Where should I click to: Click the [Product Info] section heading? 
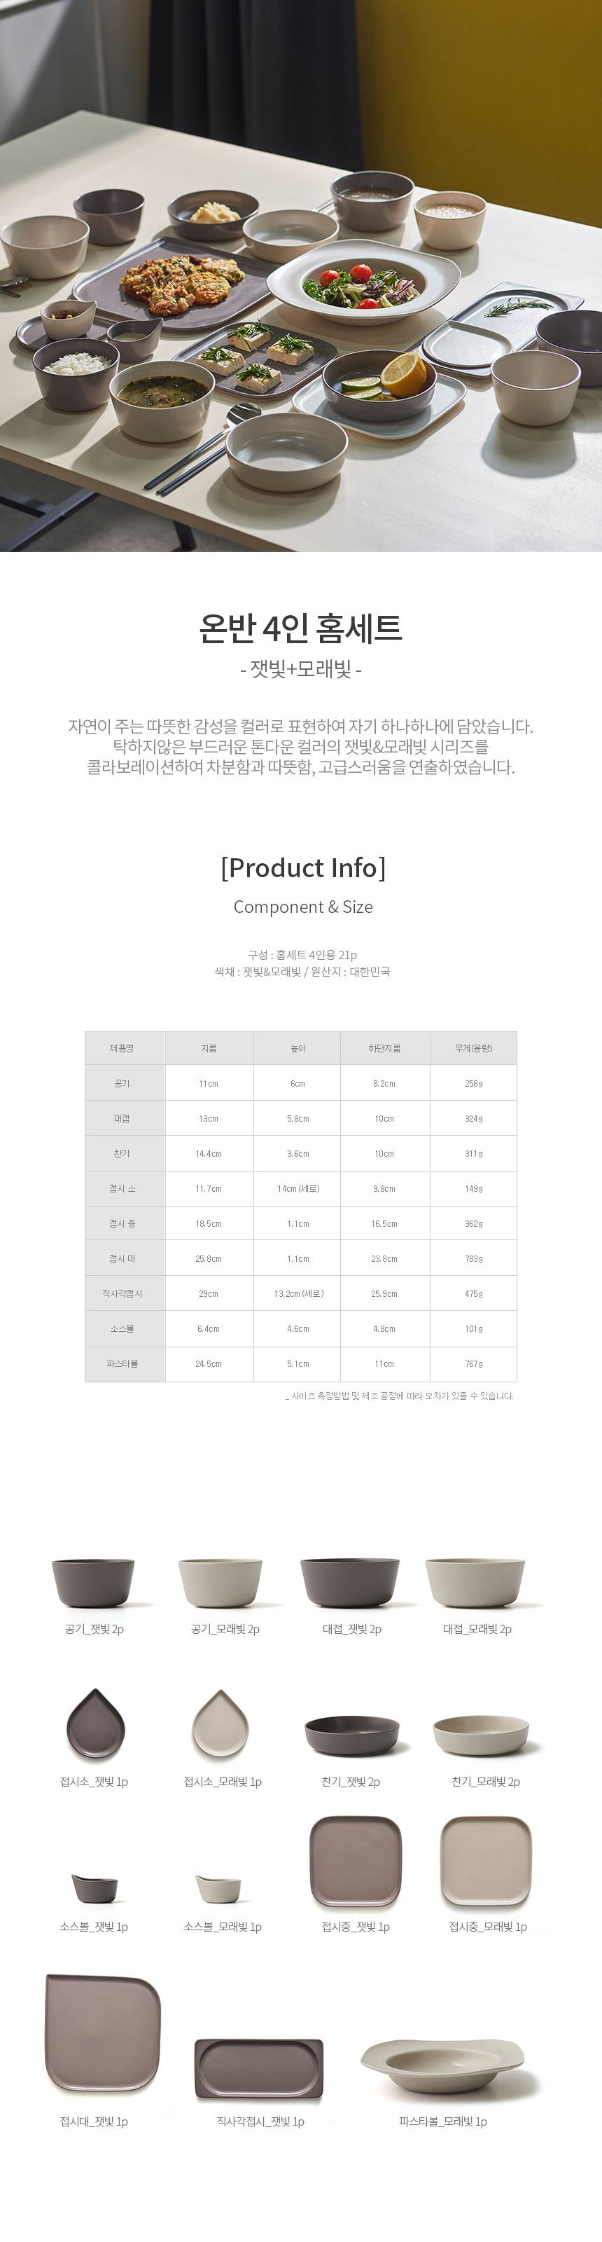click(302, 868)
